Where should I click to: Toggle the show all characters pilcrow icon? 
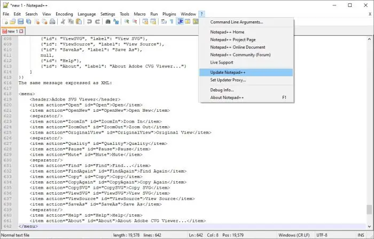point(172,22)
